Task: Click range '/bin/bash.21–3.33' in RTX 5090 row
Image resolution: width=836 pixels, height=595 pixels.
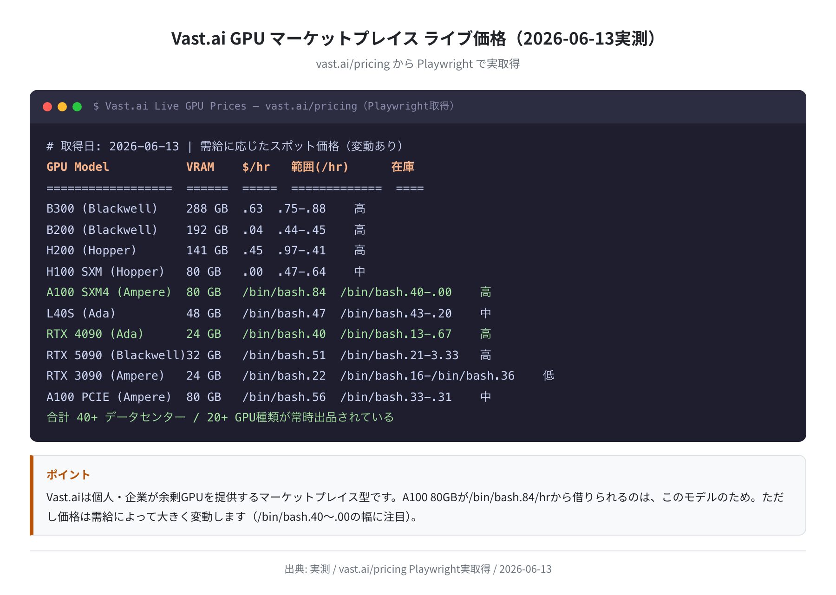Action: 399,355
